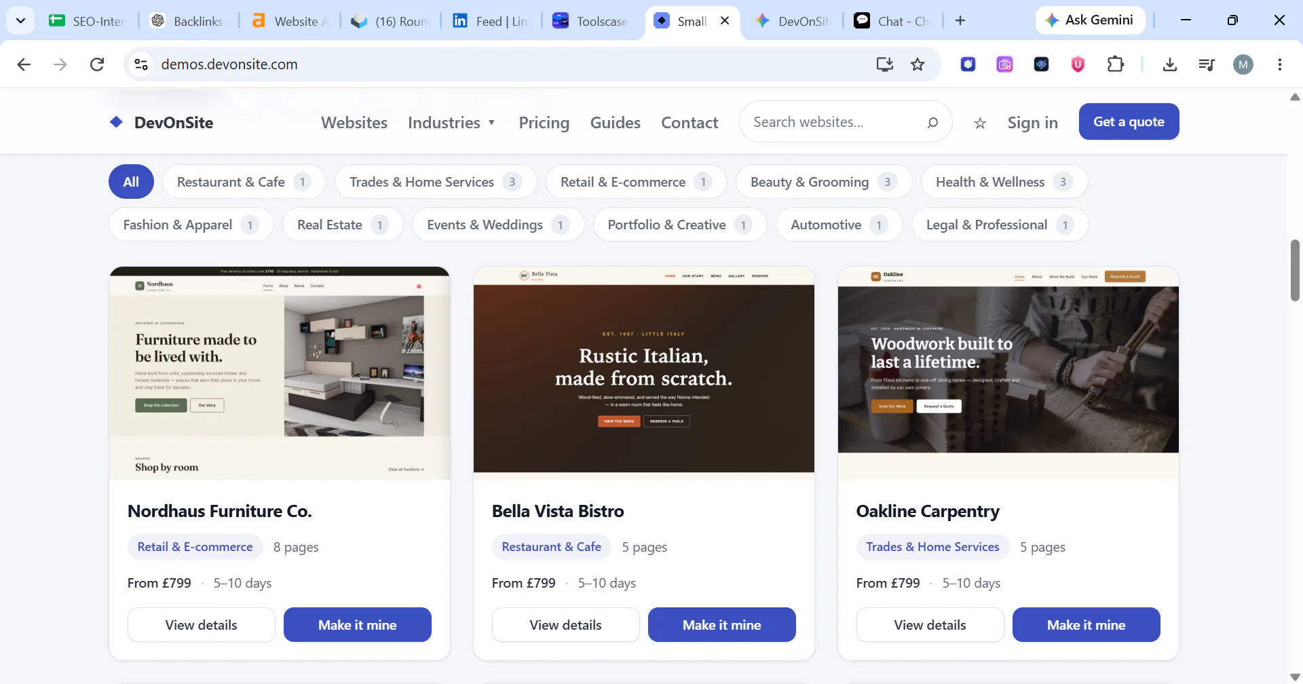Filter by Real Estate
The image size is (1303, 684).
coord(343,225)
